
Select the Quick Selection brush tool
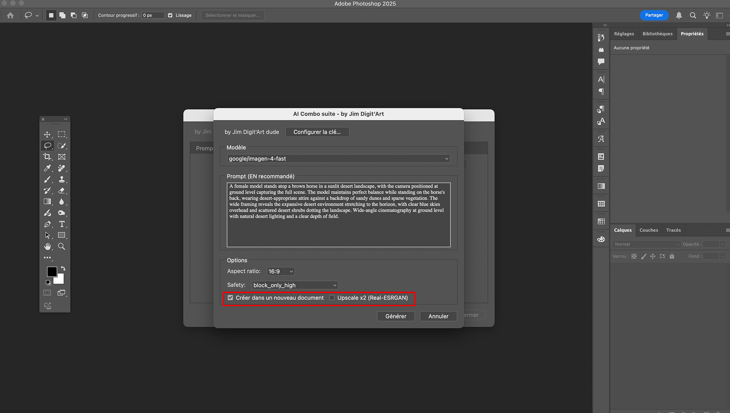[62, 146]
